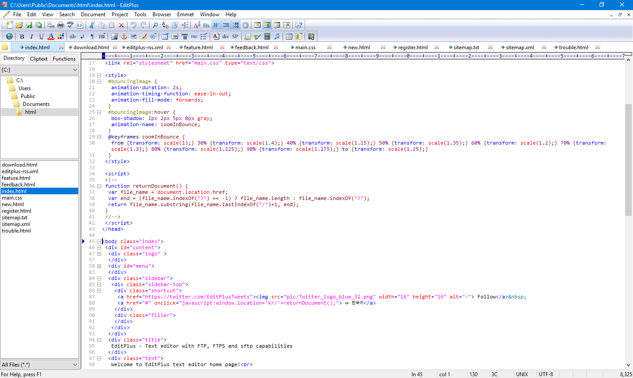Screen dimensions: 633x378
Task: Undo the last edit via the Undo arrow
Action: pos(132,25)
